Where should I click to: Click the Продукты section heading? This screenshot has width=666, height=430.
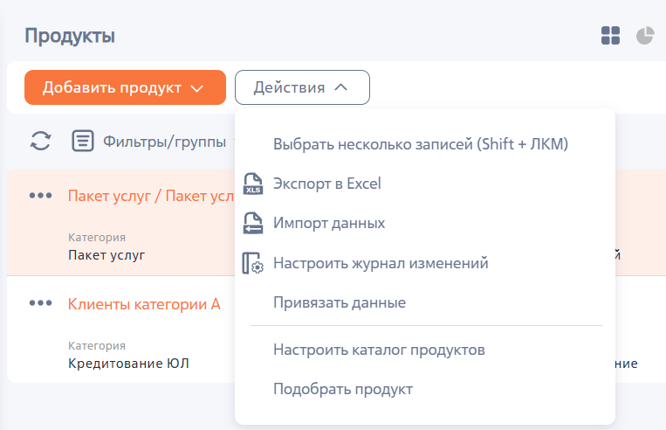[x=70, y=36]
